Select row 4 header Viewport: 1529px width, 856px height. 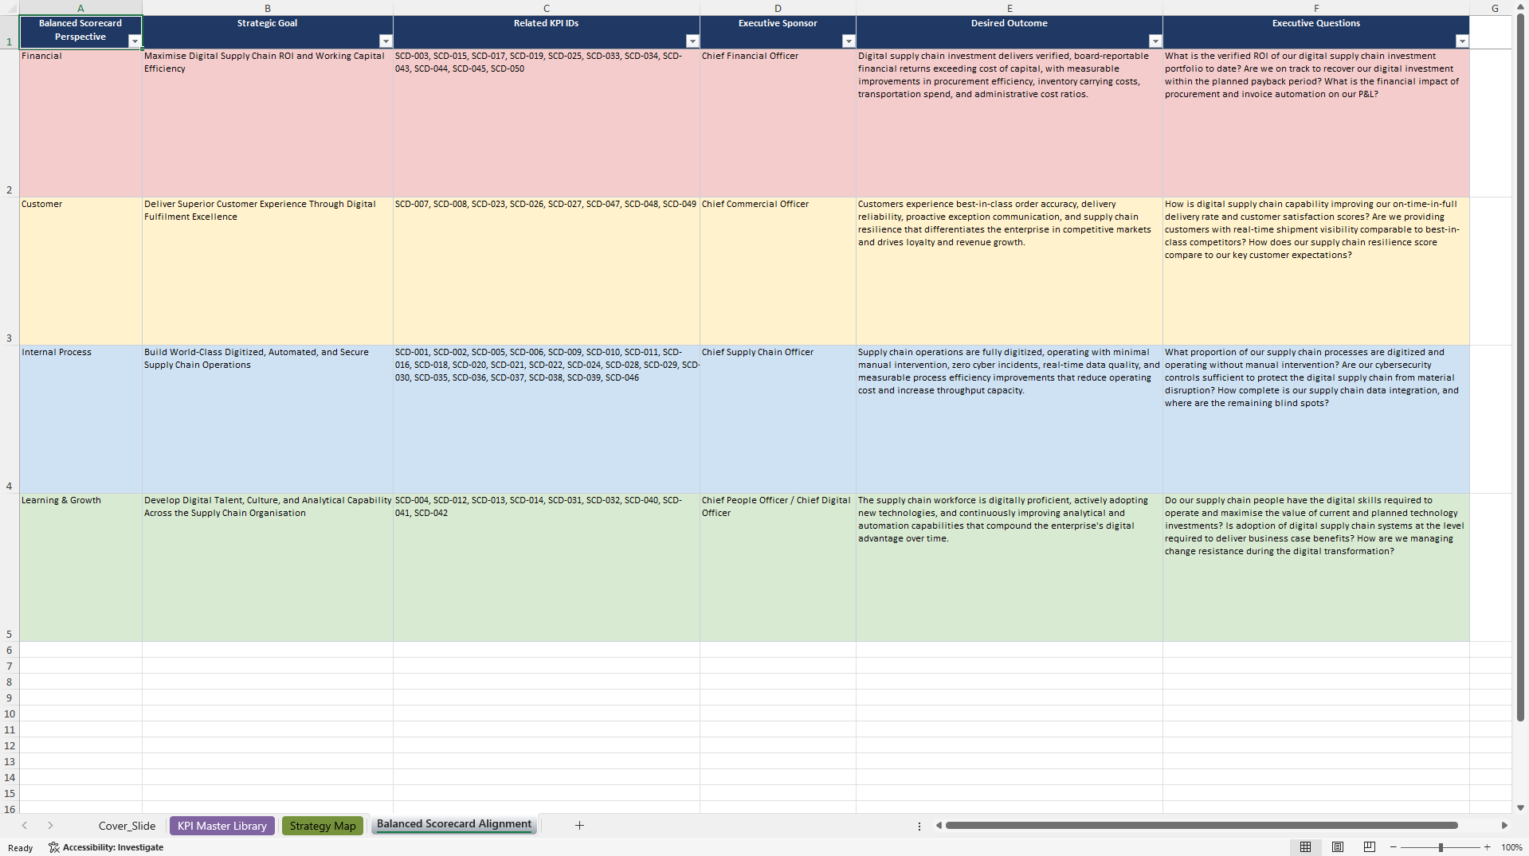pos(10,419)
